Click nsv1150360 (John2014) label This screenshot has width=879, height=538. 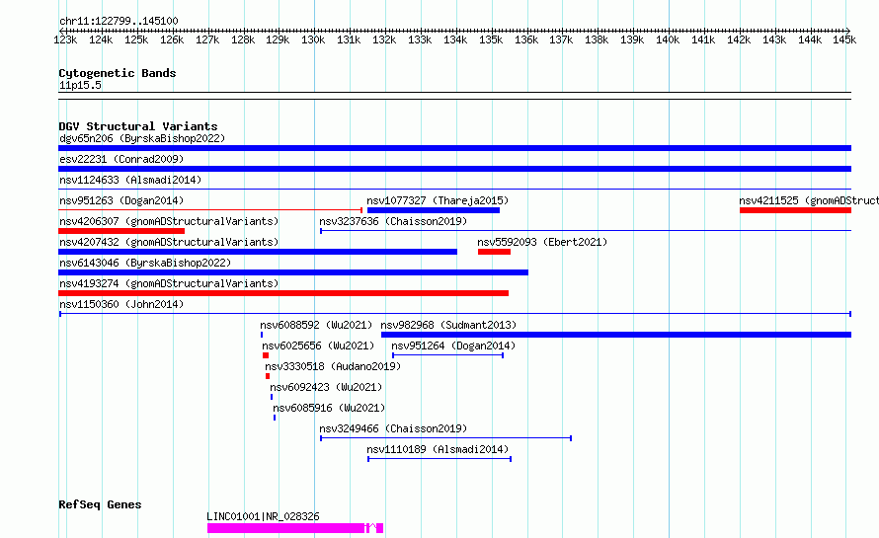pos(121,304)
